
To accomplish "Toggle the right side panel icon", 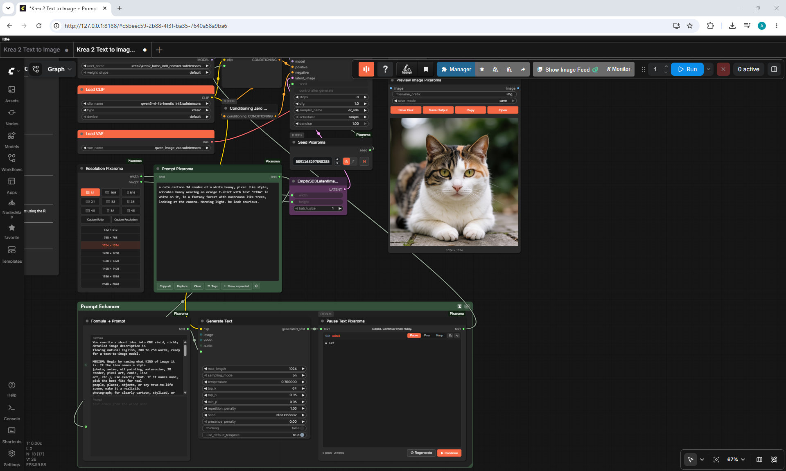I will (774, 69).
